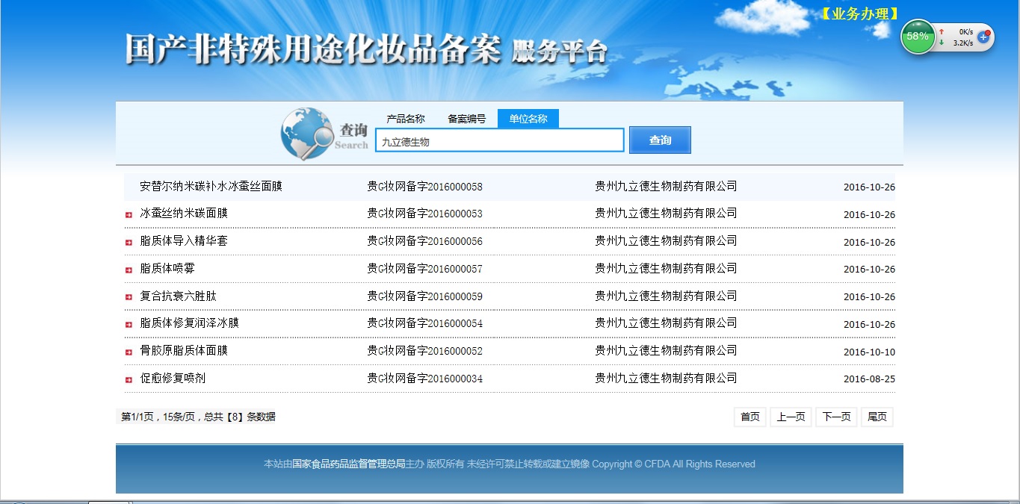Click the red bullet icon beside 脂质体修复润泽冰膜
The image size is (1020, 504).
point(129,325)
